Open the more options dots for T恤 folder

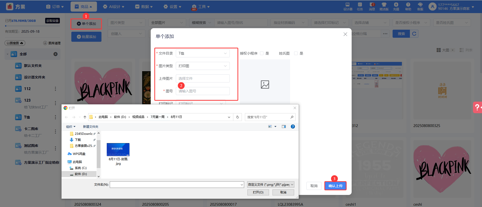[56, 117]
